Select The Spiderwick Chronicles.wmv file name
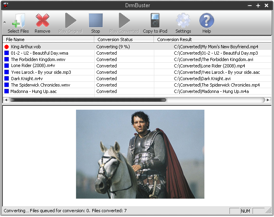 pyautogui.click(x=41, y=85)
